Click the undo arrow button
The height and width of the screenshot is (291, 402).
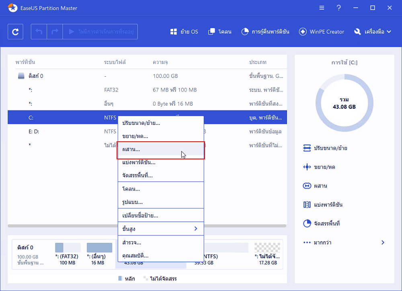pos(39,32)
